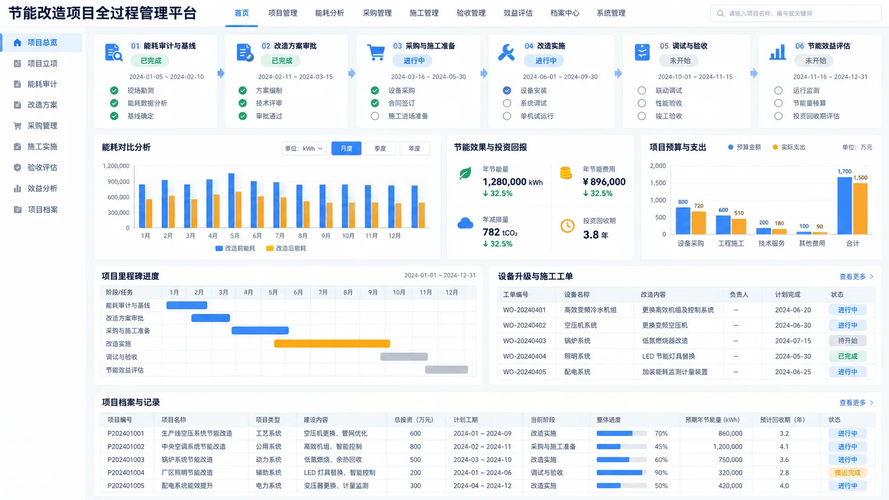The image size is (889, 500).
Task: Click the bar chart icon beside 效益分析 in sidebar
Action: pyautogui.click(x=18, y=188)
